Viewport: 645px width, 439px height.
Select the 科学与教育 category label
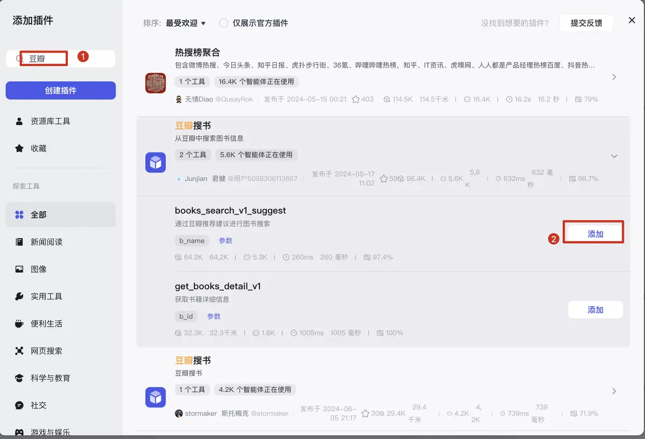point(51,378)
